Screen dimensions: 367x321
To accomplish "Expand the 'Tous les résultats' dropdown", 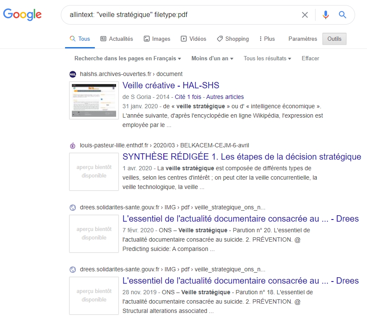I will (x=267, y=59).
